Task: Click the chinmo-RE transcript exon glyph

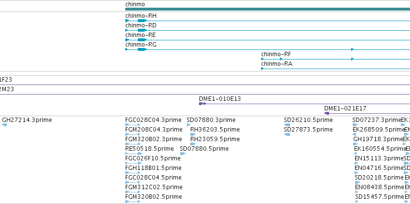Action: 142,40
